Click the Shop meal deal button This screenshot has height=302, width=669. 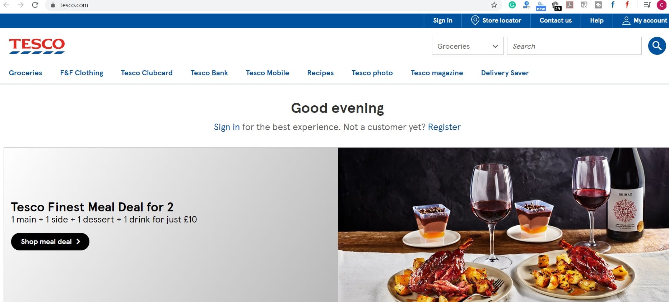coord(50,241)
